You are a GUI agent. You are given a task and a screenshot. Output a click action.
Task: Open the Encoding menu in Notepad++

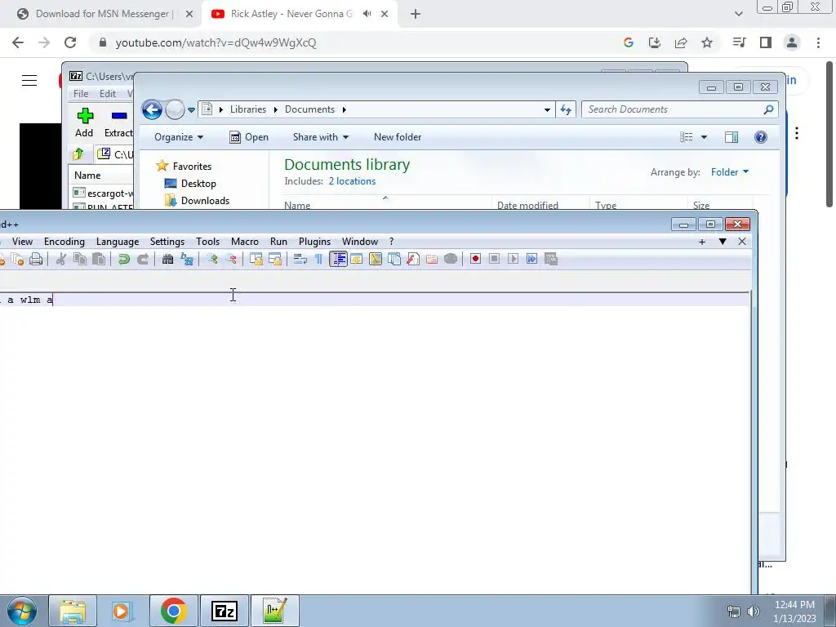pyautogui.click(x=64, y=242)
